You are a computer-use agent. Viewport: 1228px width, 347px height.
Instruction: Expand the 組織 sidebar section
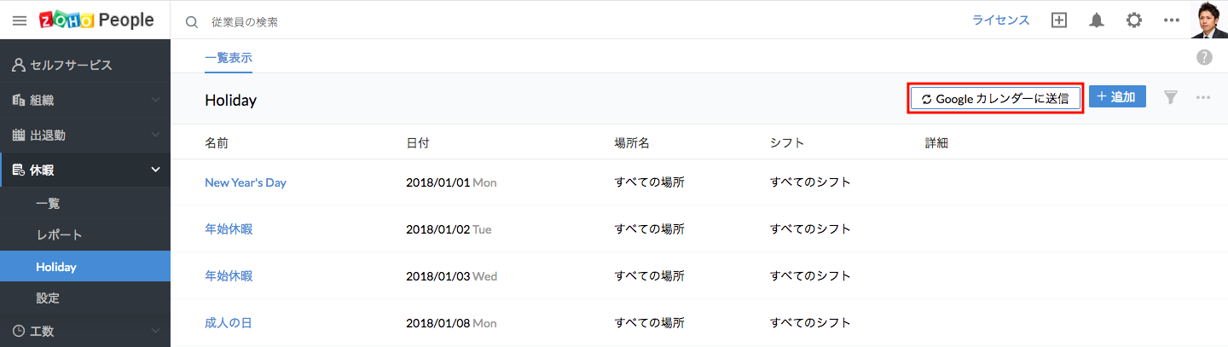coord(85,100)
